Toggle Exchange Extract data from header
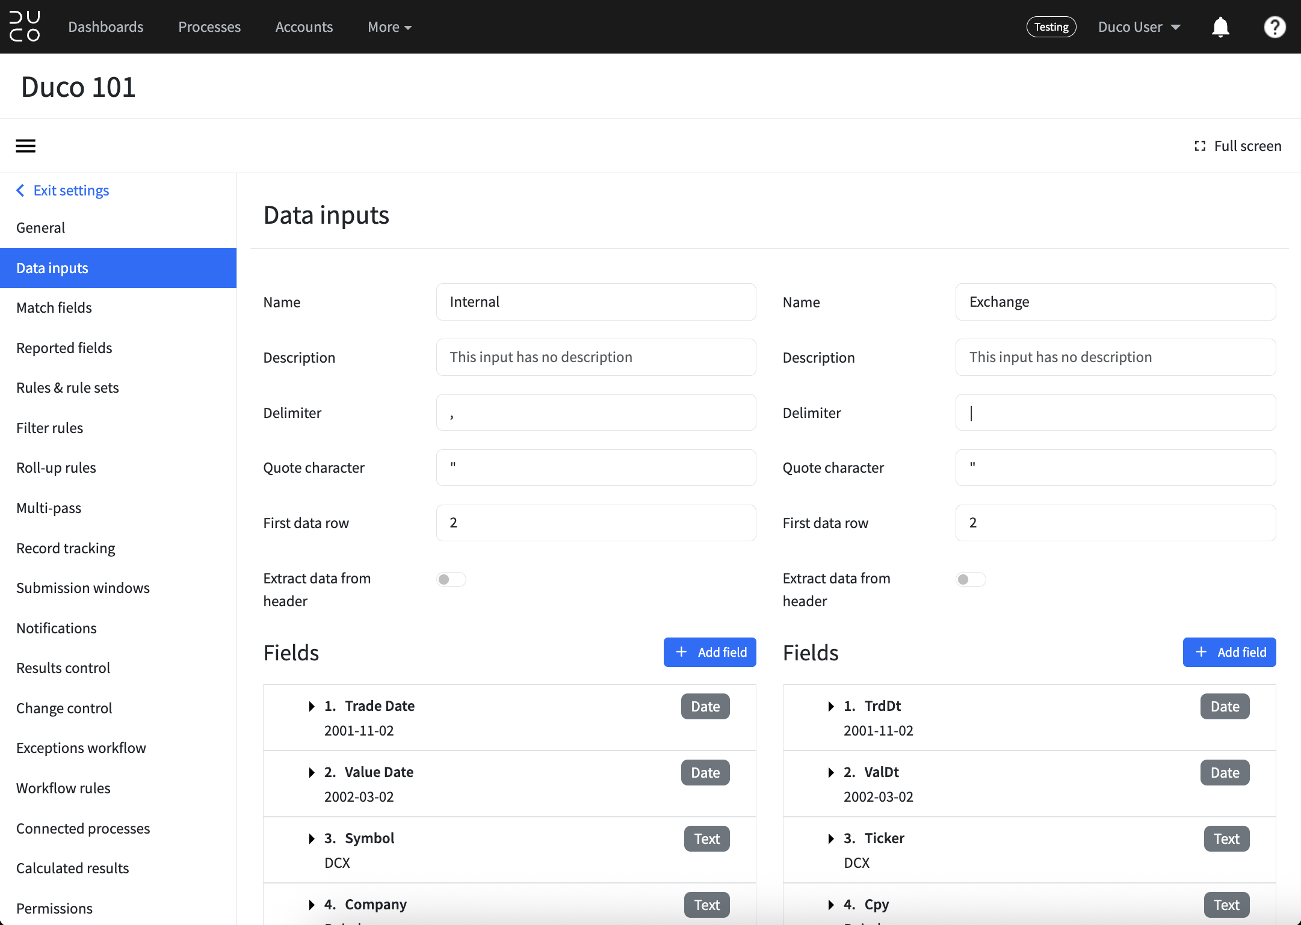Image resolution: width=1301 pixels, height=925 pixels. click(971, 579)
